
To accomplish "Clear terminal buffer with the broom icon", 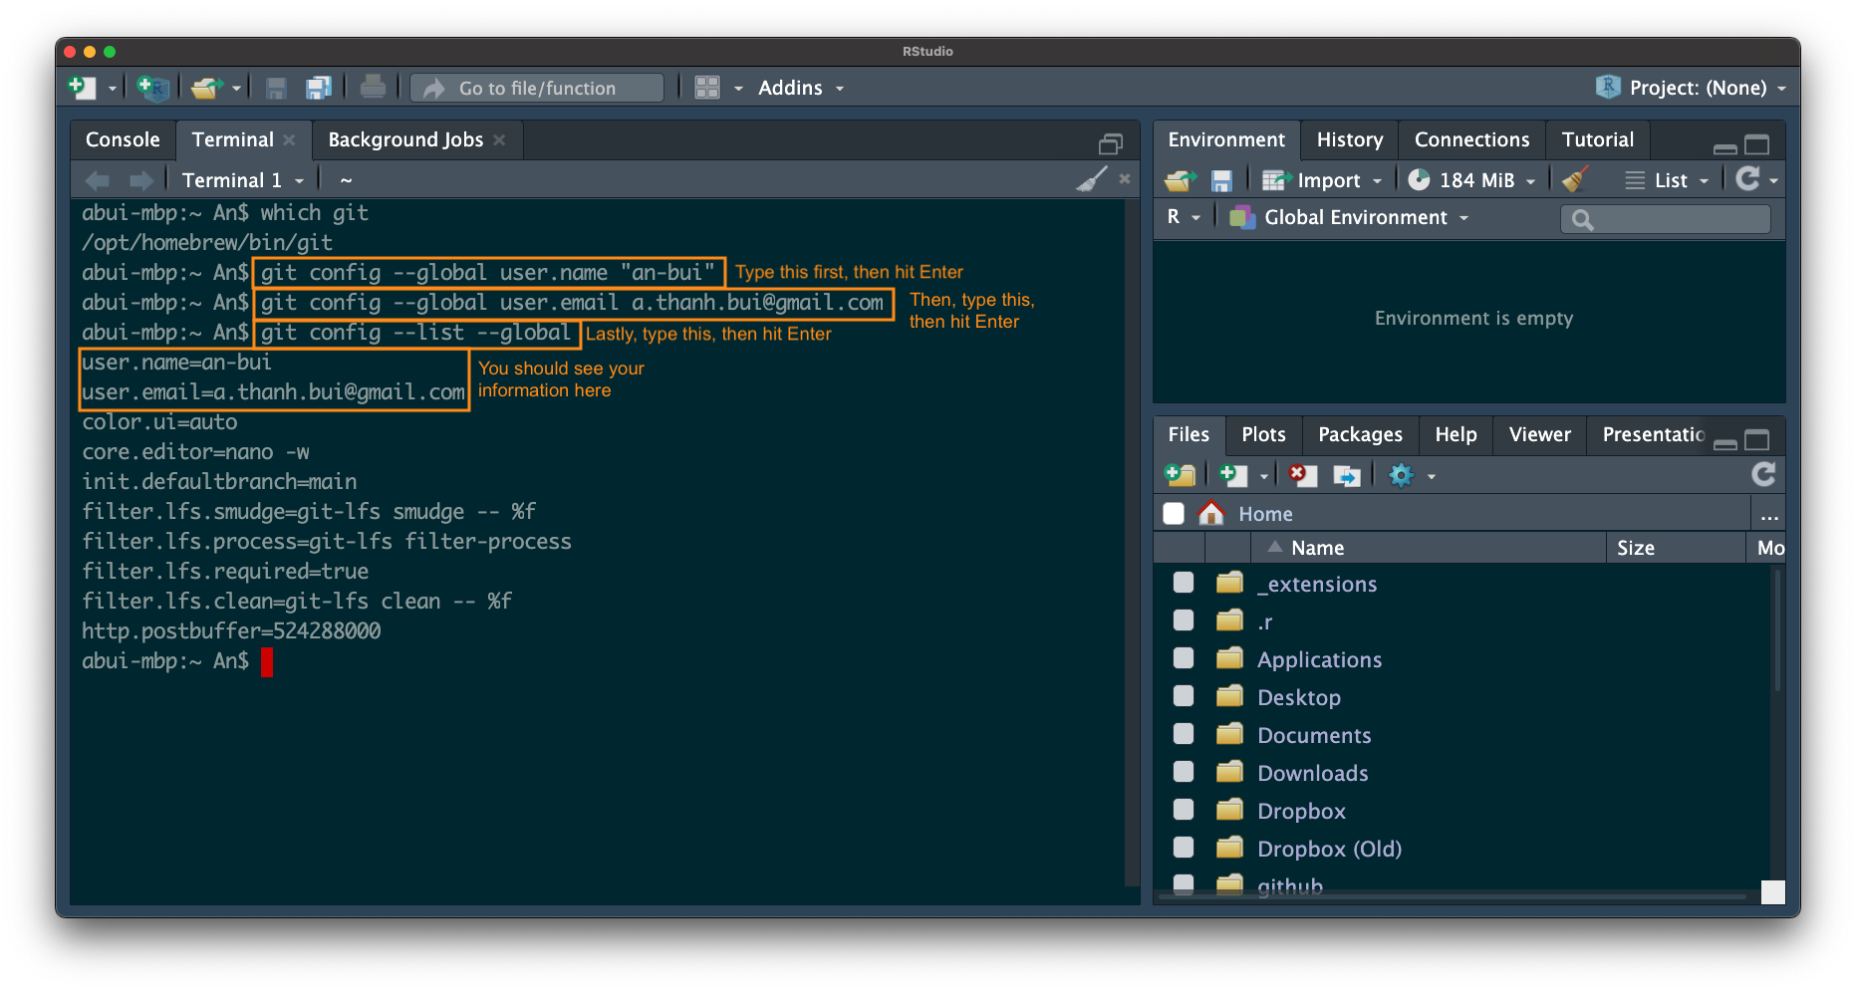I will coord(1092,179).
